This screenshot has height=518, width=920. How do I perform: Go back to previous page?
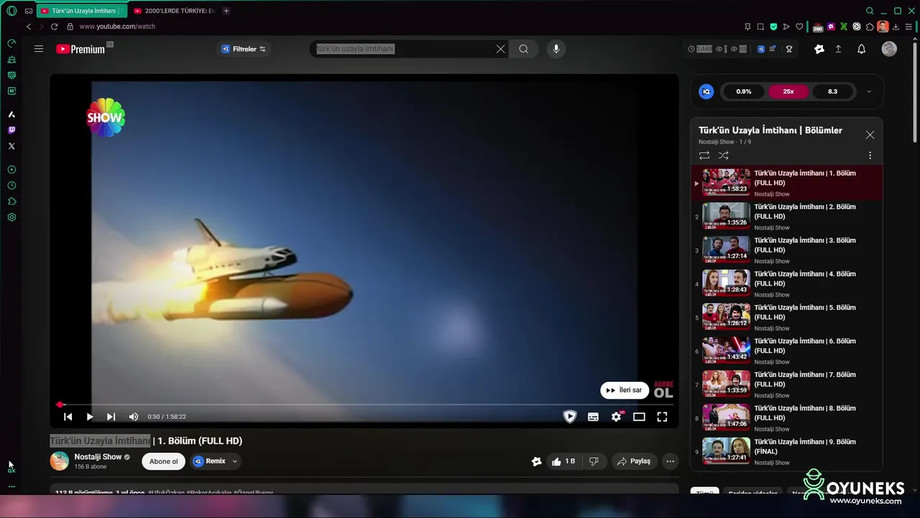click(29, 27)
